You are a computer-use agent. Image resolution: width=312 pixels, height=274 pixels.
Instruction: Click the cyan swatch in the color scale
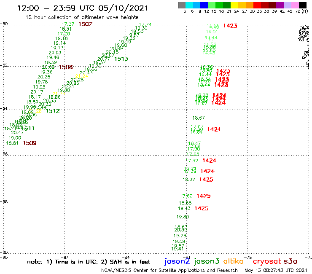[x=189, y=5]
